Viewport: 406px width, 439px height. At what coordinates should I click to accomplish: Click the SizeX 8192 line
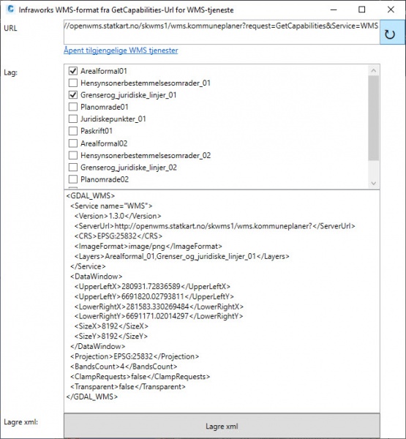pos(111,326)
